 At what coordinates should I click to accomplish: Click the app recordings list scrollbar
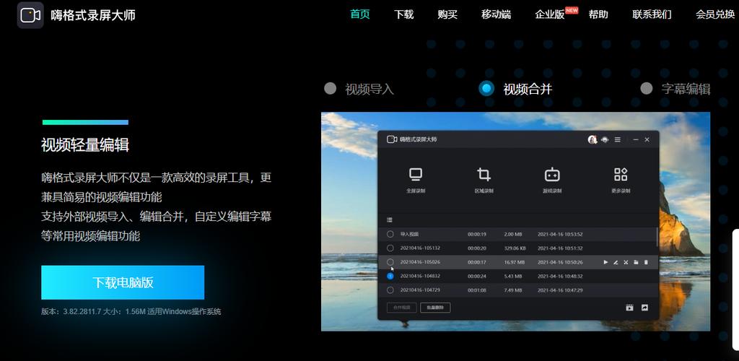point(657,237)
